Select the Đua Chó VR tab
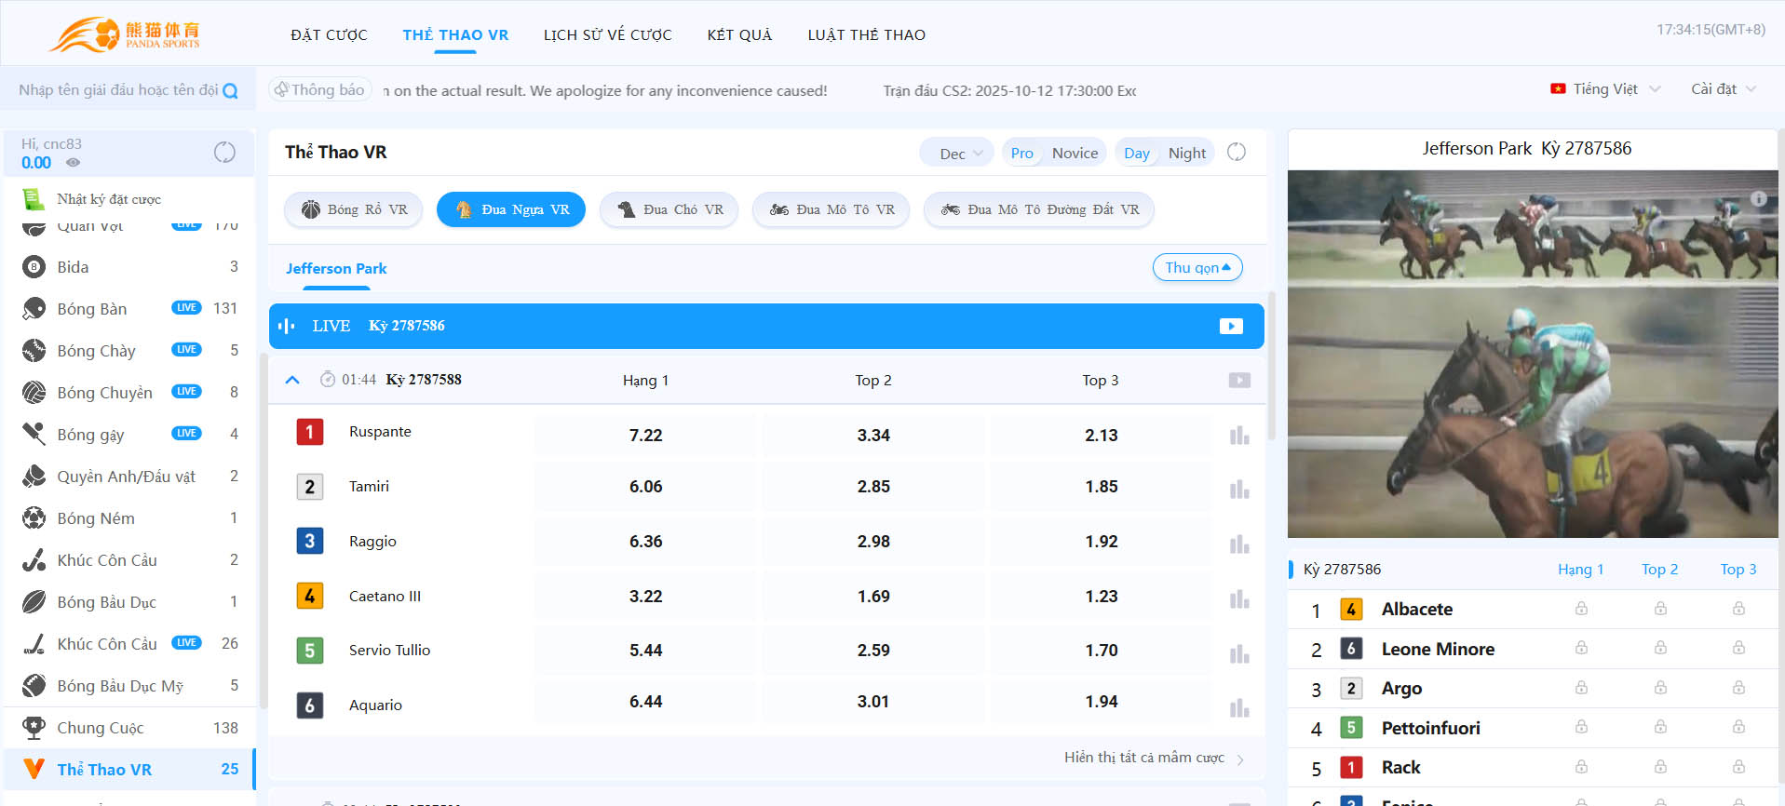Image resolution: width=1785 pixels, height=806 pixels. (669, 209)
